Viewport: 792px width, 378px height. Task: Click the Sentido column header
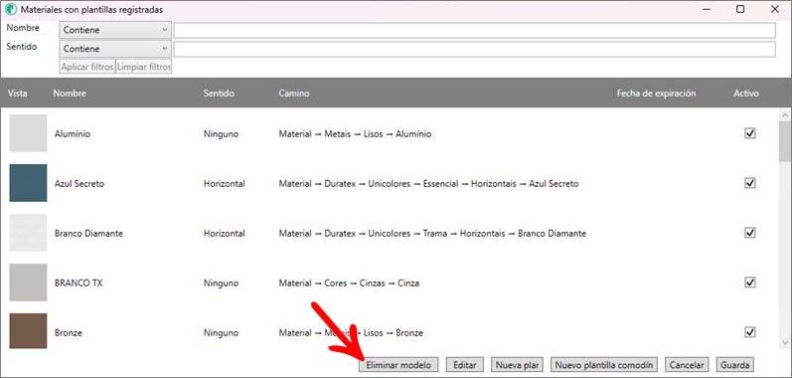tap(219, 94)
